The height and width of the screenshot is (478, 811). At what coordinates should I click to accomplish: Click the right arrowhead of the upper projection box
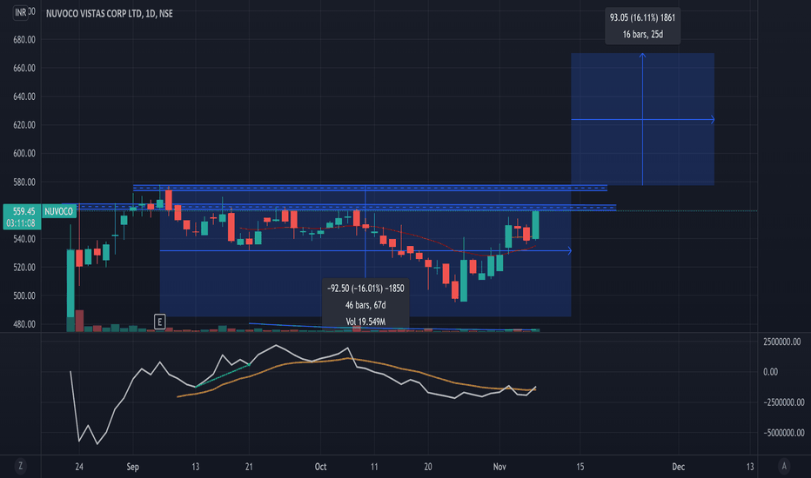pos(712,119)
